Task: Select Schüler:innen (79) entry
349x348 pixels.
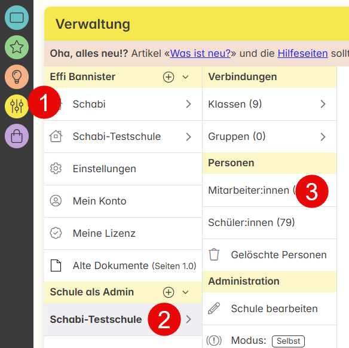Action: click(x=270, y=222)
